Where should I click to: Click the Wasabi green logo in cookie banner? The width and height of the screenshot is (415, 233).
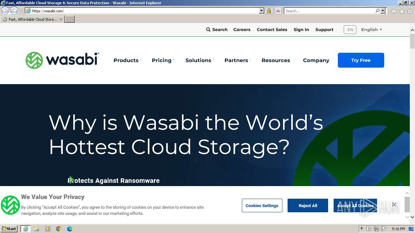(x=10, y=205)
